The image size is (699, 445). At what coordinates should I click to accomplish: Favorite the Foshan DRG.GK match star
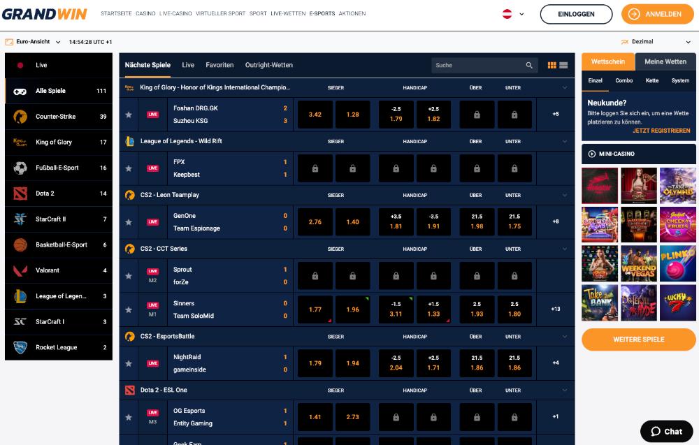click(129, 115)
